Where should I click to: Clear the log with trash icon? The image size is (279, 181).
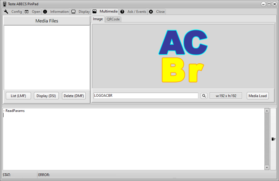(273, 139)
